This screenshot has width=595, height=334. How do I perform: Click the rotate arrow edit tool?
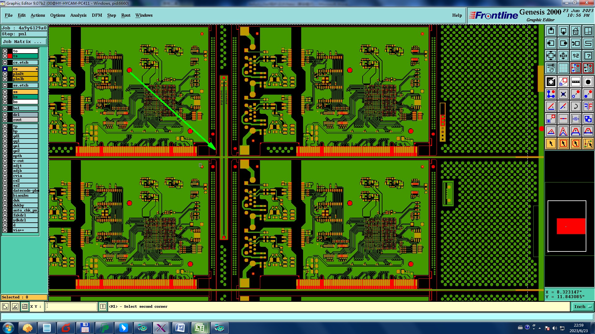tap(575, 107)
